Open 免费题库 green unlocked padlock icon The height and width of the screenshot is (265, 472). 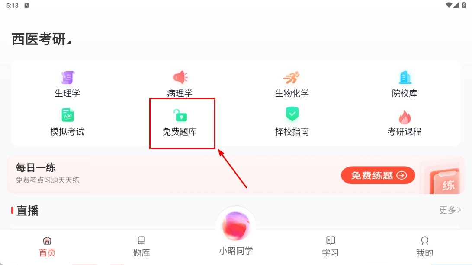click(180, 115)
